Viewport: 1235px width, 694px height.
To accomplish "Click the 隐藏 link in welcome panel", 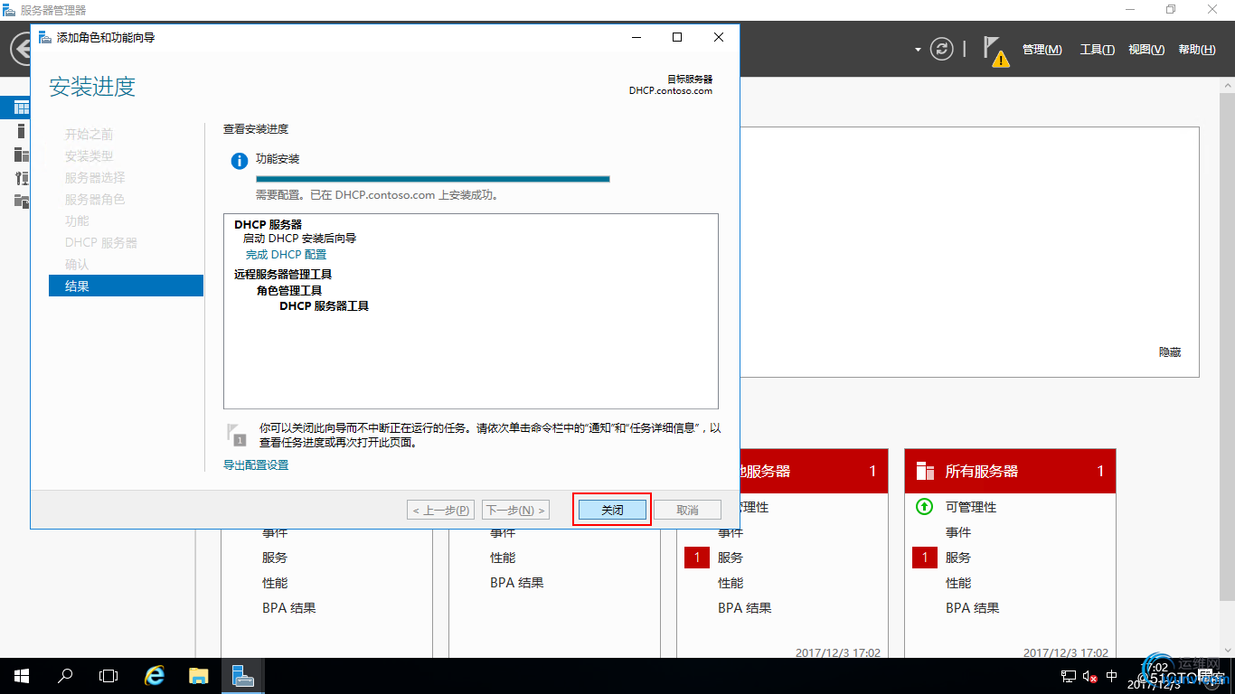I will coord(1170,352).
